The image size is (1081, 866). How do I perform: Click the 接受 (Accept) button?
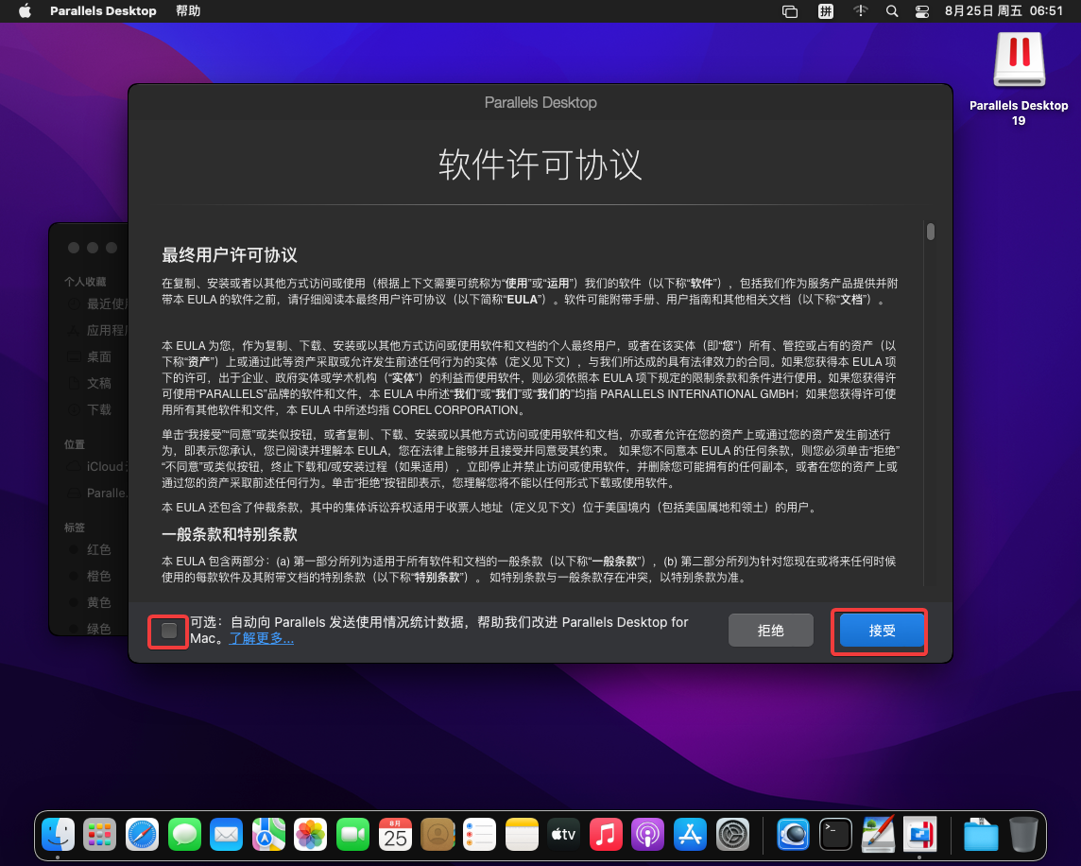(882, 631)
